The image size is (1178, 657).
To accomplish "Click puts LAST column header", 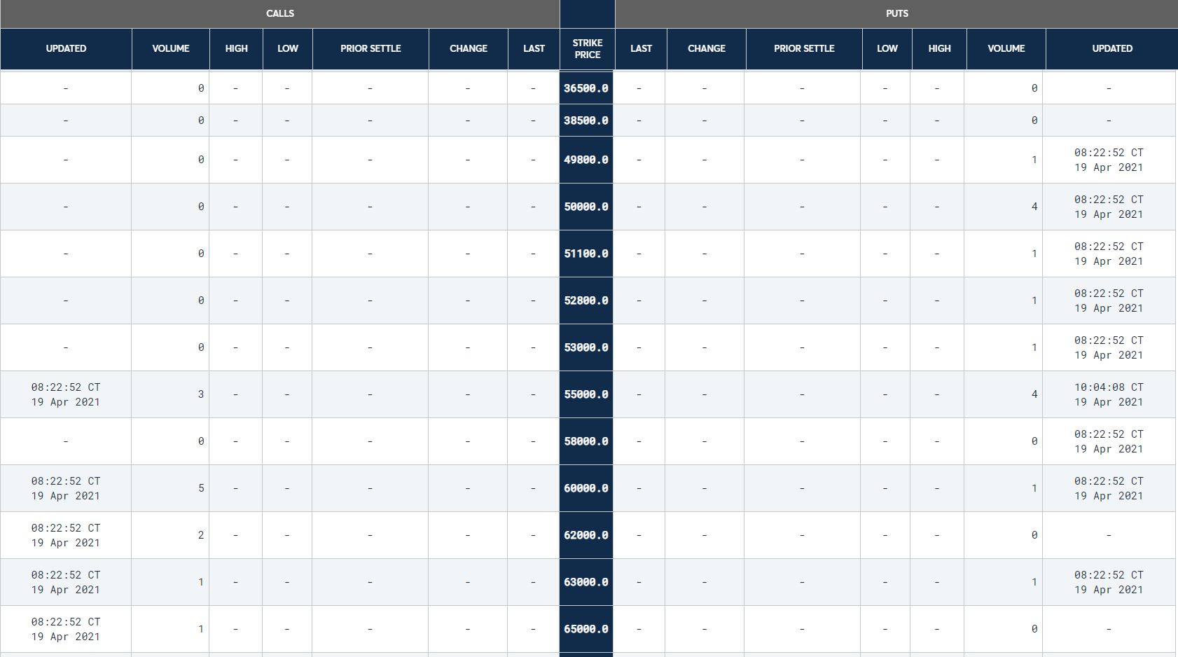I will coord(641,48).
